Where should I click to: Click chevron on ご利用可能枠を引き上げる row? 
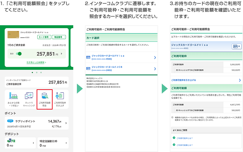pos(240,80)
